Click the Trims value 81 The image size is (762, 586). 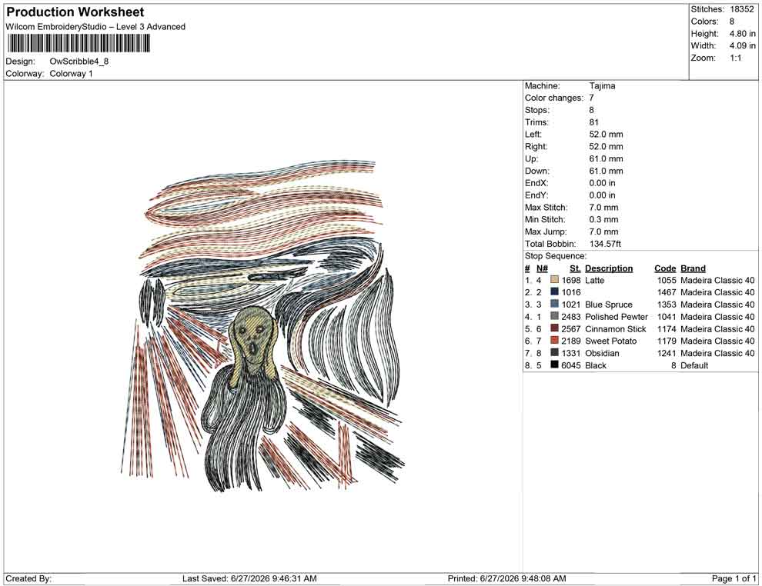click(594, 122)
